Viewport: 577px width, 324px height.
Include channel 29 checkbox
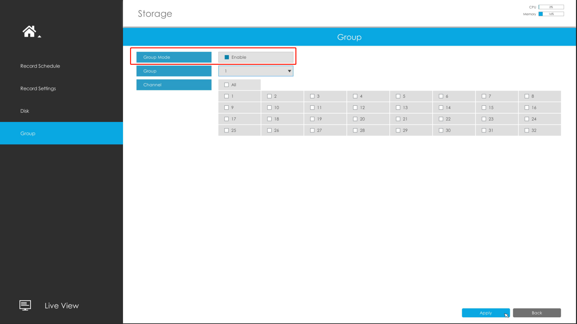tap(398, 131)
